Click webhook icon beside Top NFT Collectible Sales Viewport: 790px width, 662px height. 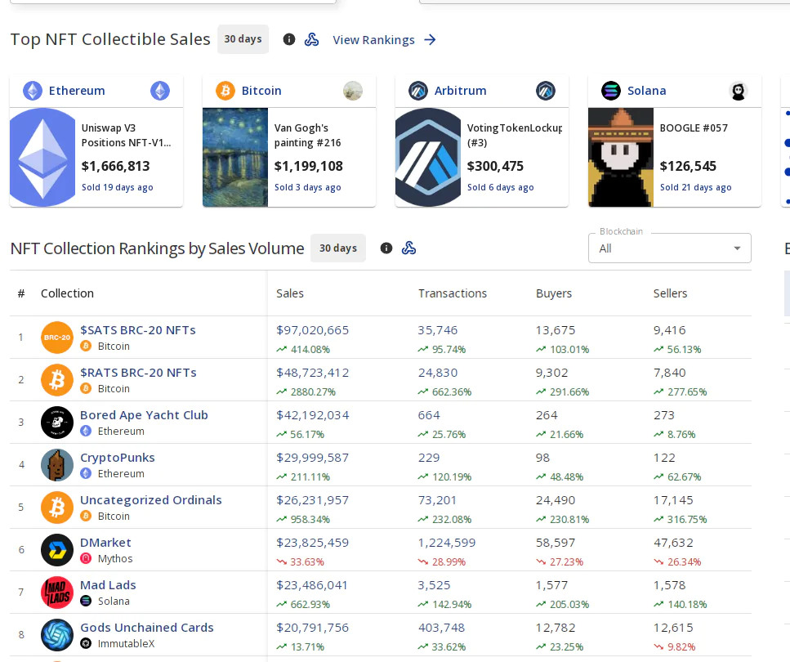pyautogui.click(x=312, y=39)
